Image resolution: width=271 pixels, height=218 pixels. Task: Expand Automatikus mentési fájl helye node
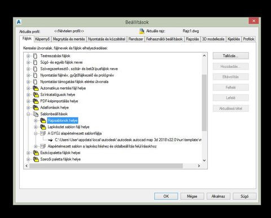point(28,88)
